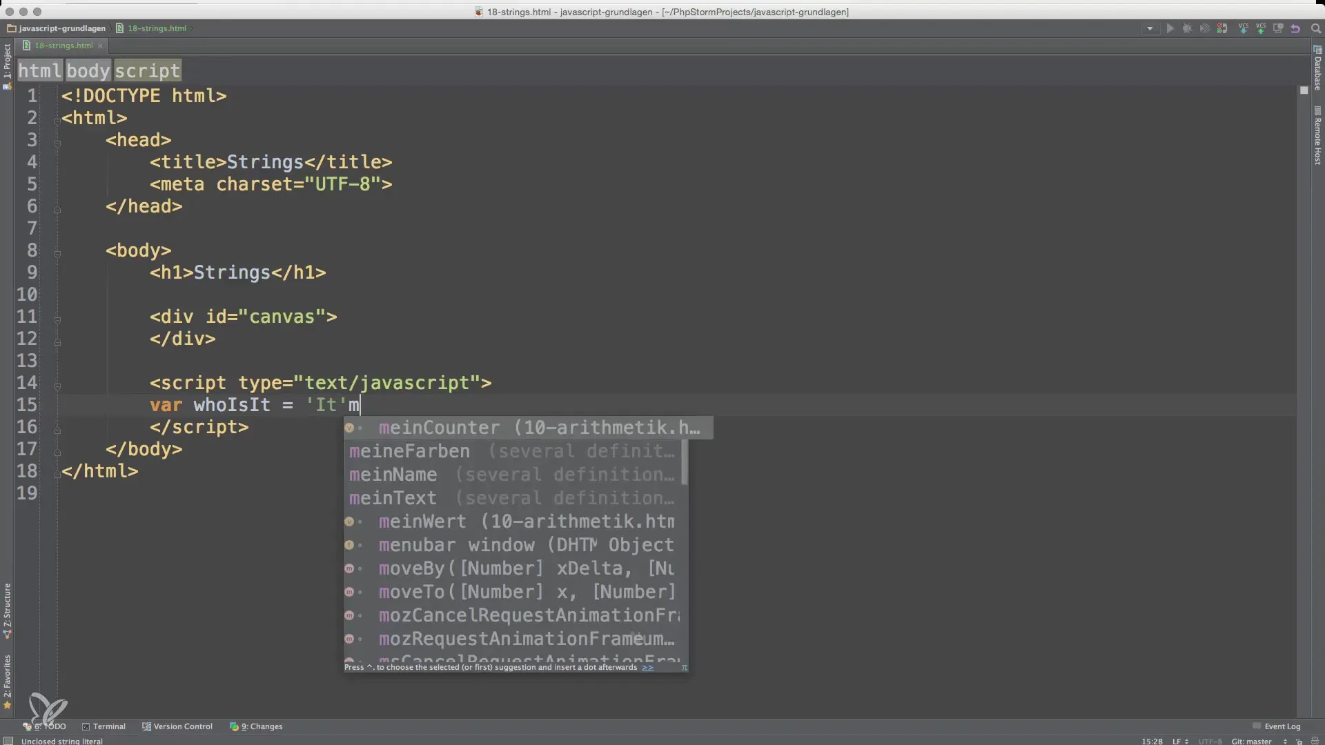The image size is (1325, 745).
Task: Toggle the Hector inspector icon in status bar
Action: click(x=1314, y=742)
